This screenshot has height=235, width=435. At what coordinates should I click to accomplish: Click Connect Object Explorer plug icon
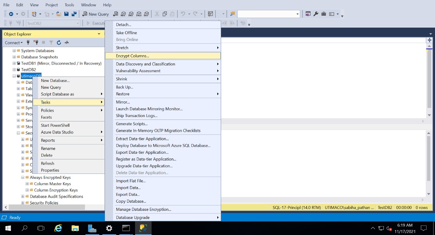tap(28, 42)
